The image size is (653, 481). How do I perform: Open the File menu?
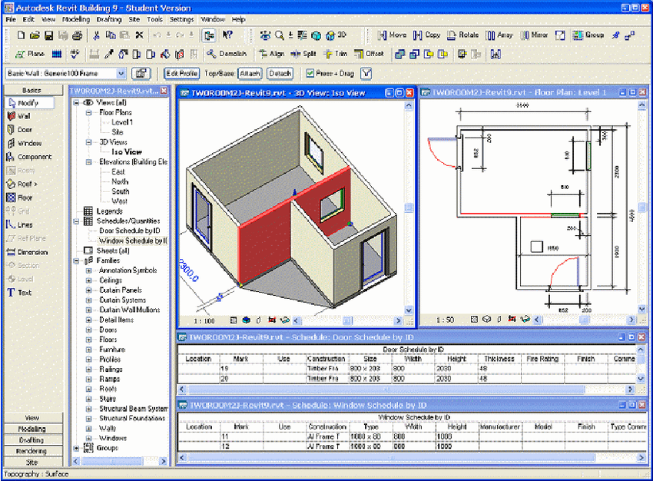coord(11,19)
